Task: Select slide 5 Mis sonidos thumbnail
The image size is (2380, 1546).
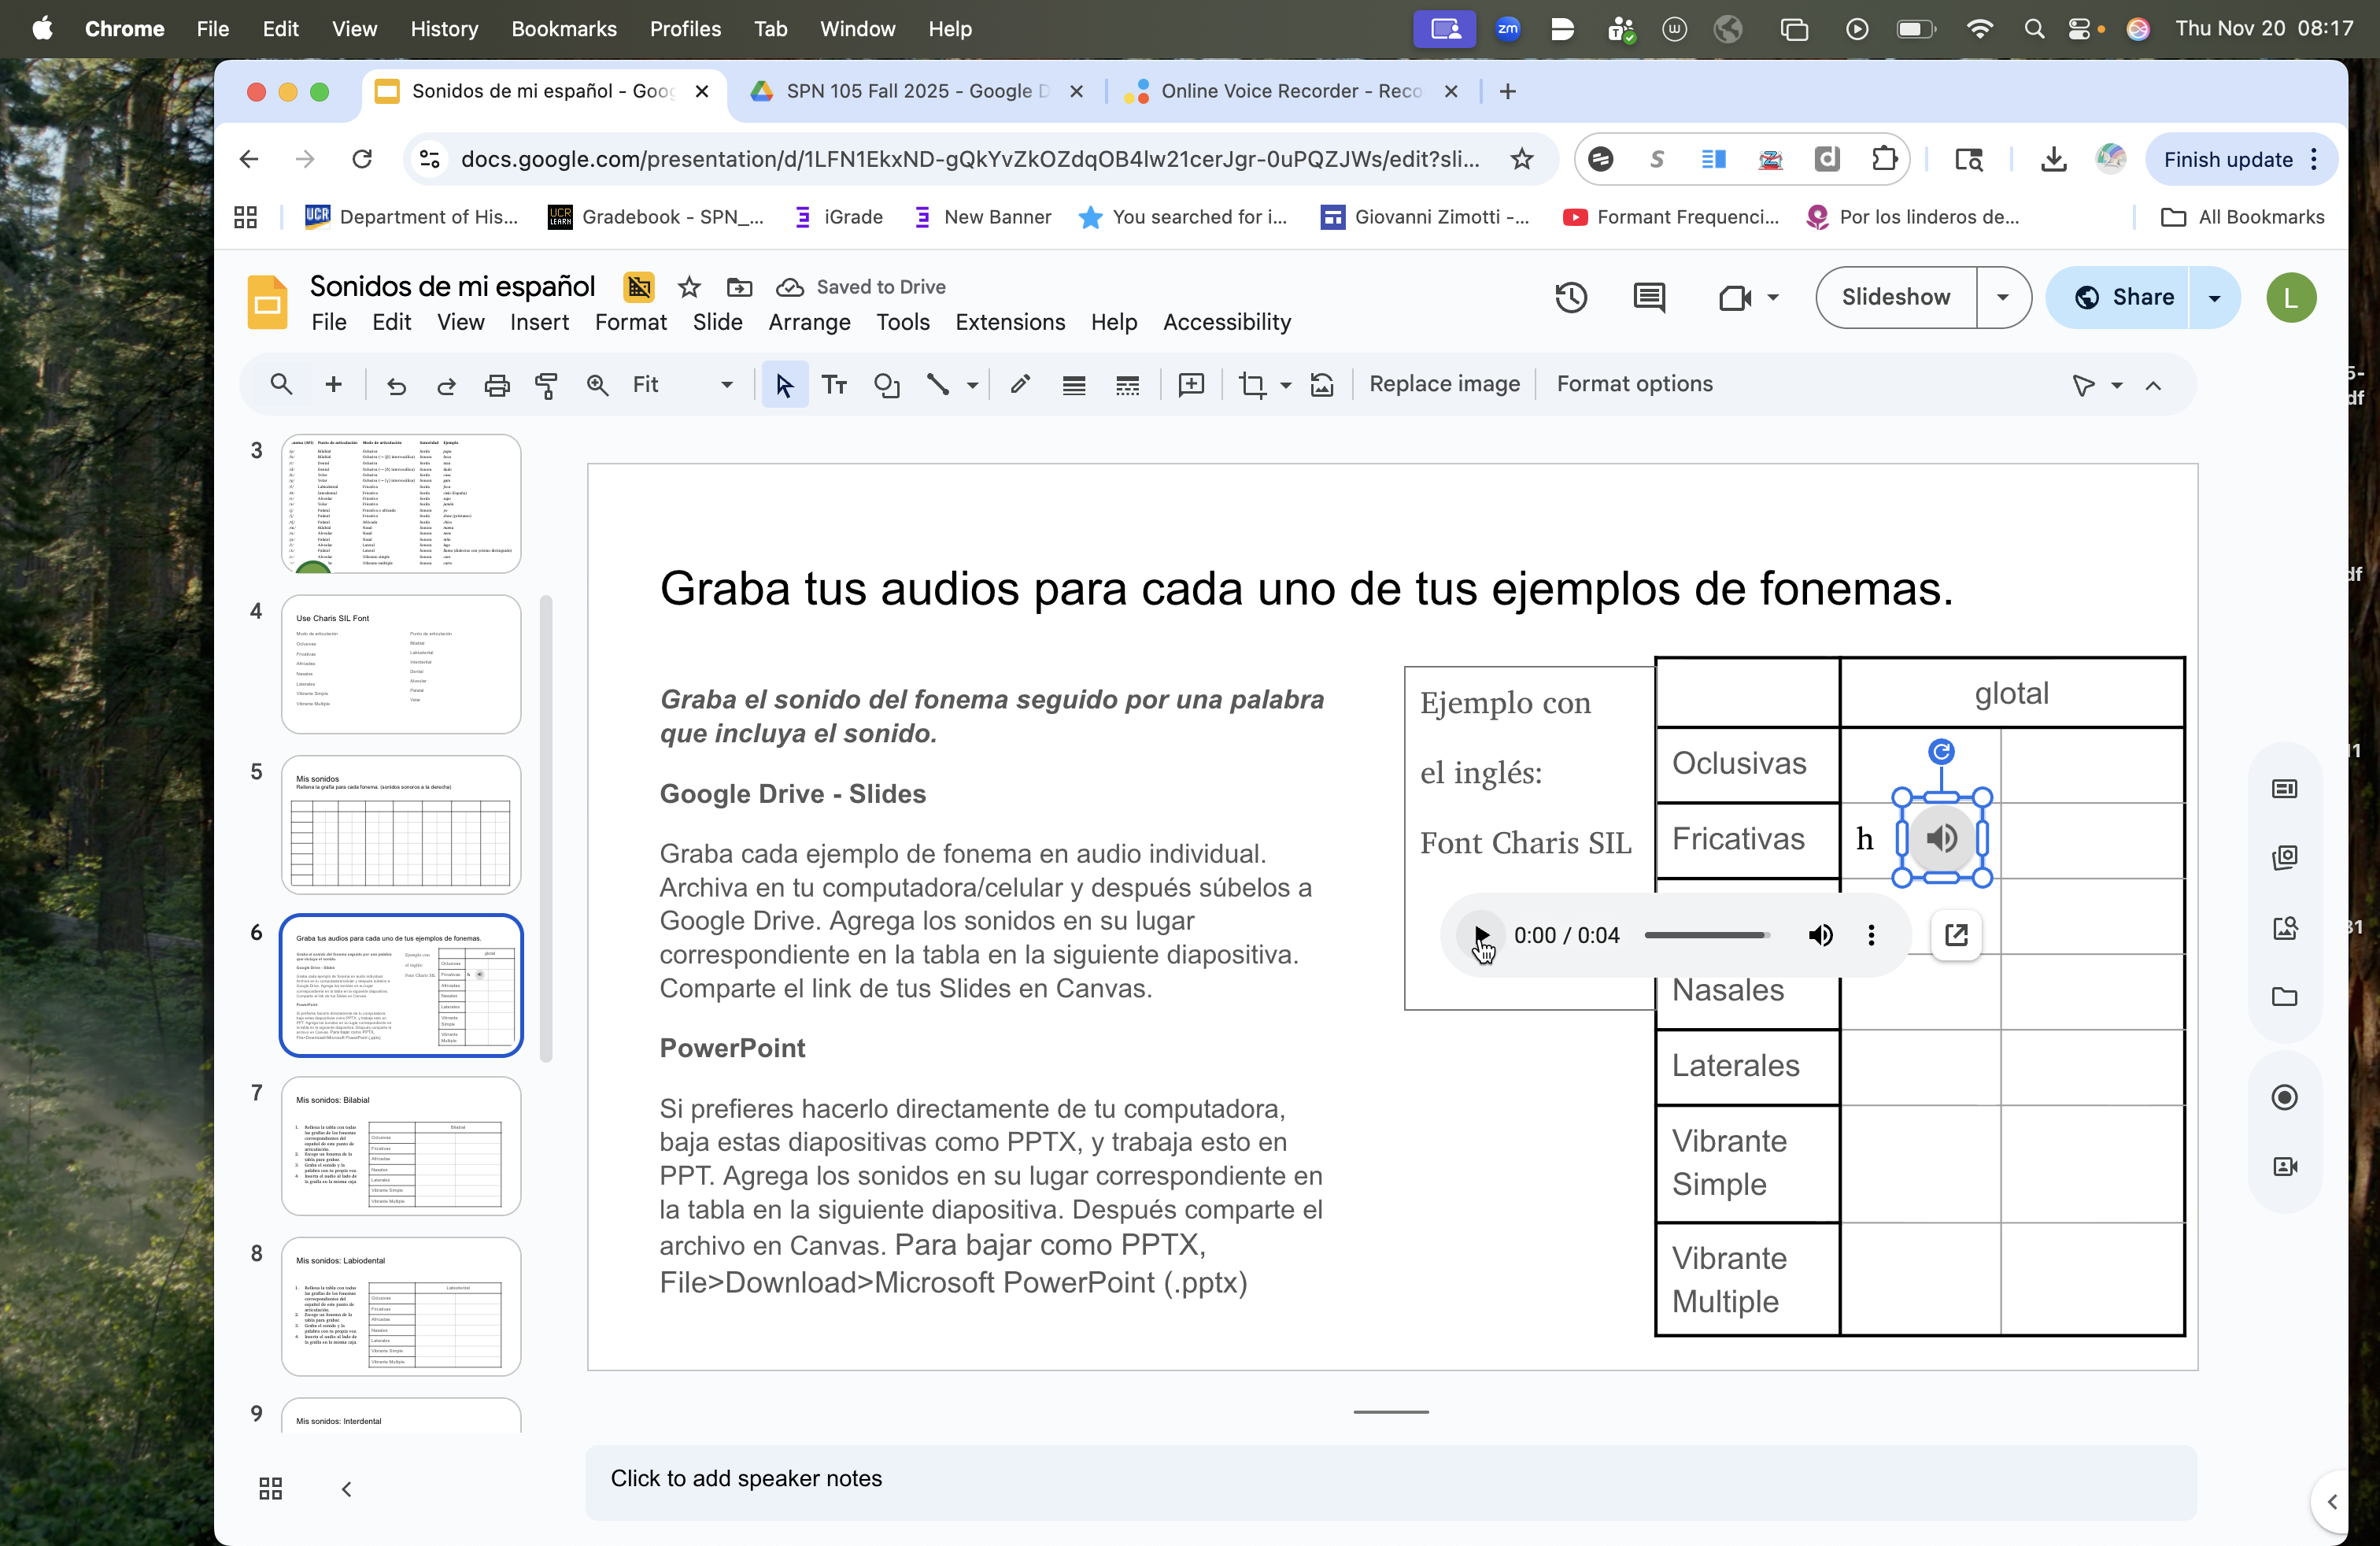Action: click(x=401, y=825)
